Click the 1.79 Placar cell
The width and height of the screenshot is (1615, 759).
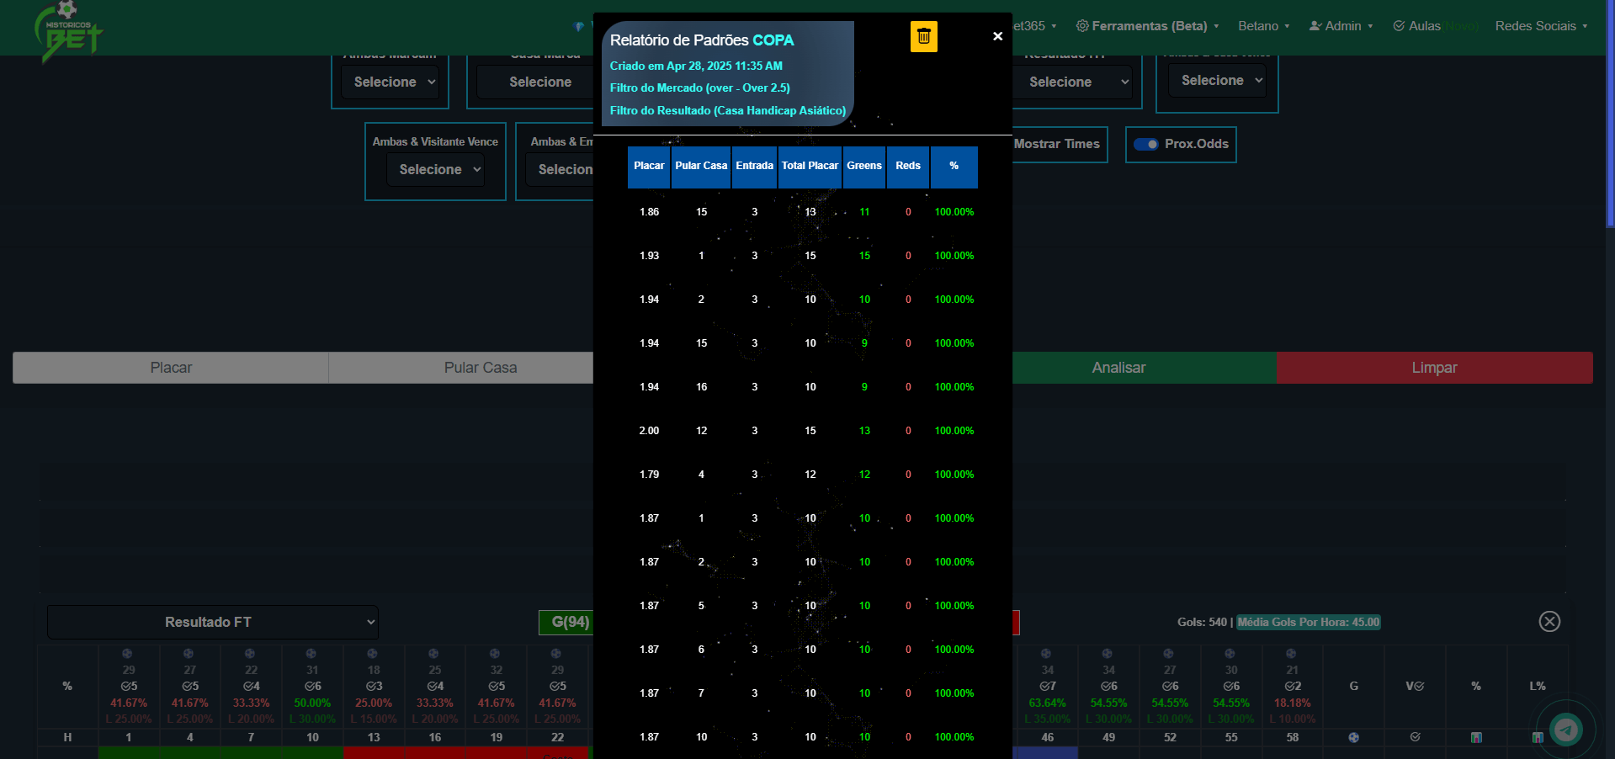tap(649, 475)
